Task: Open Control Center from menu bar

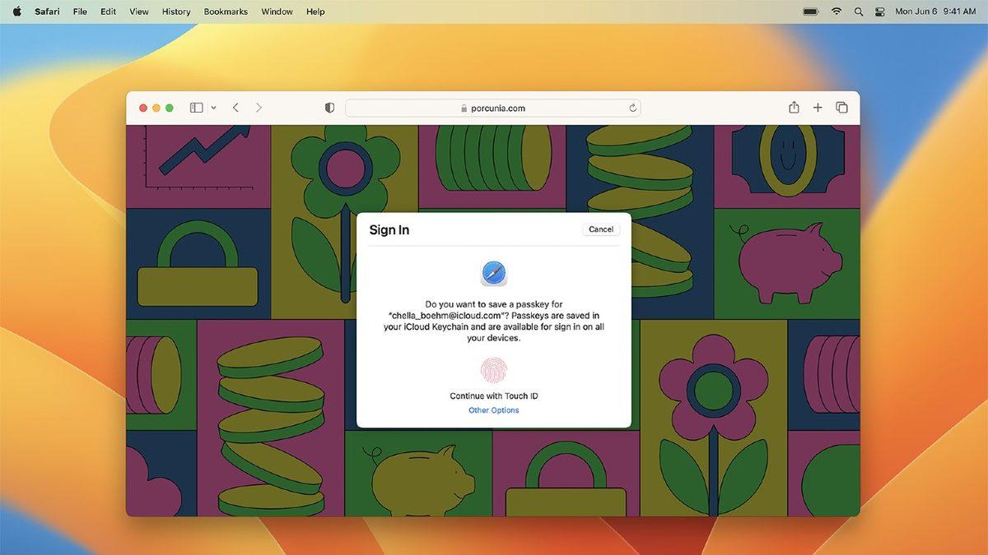Action: [x=878, y=12]
